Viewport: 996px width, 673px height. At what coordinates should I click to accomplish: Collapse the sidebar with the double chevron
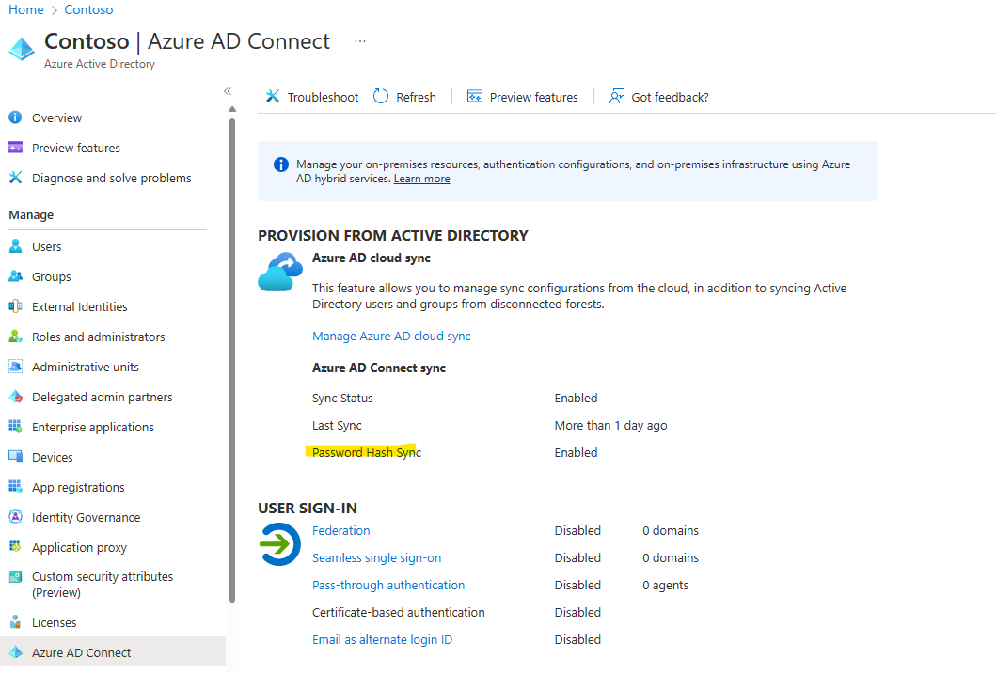(227, 91)
